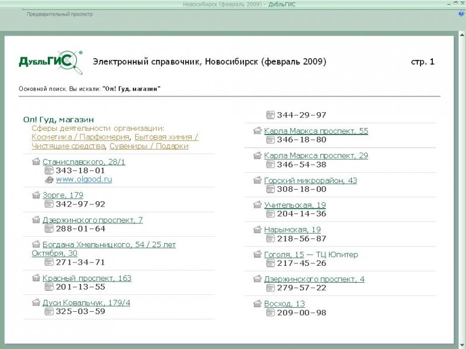466x349 pixels.
Task: Click the phone number 279-57-22
Action: (301, 288)
